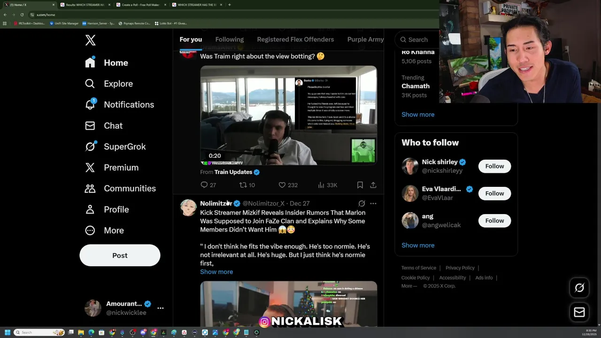Open Cookie Policy link

click(x=416, y=278)
